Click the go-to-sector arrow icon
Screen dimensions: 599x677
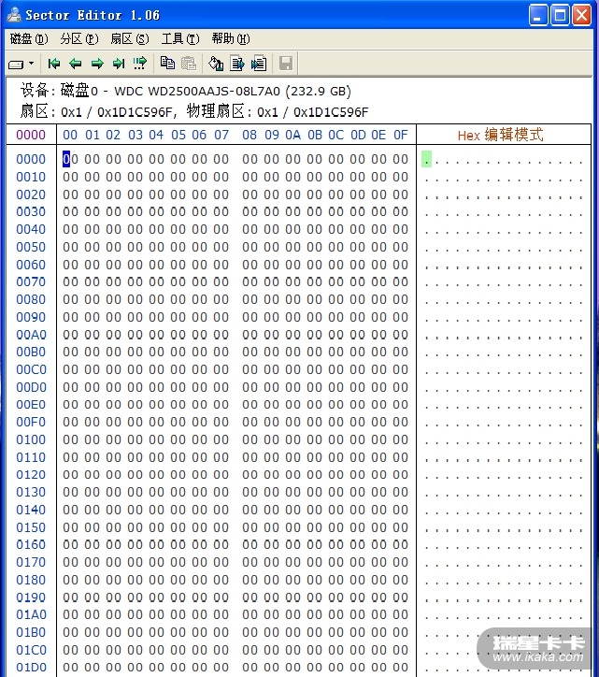click(140, 64)
